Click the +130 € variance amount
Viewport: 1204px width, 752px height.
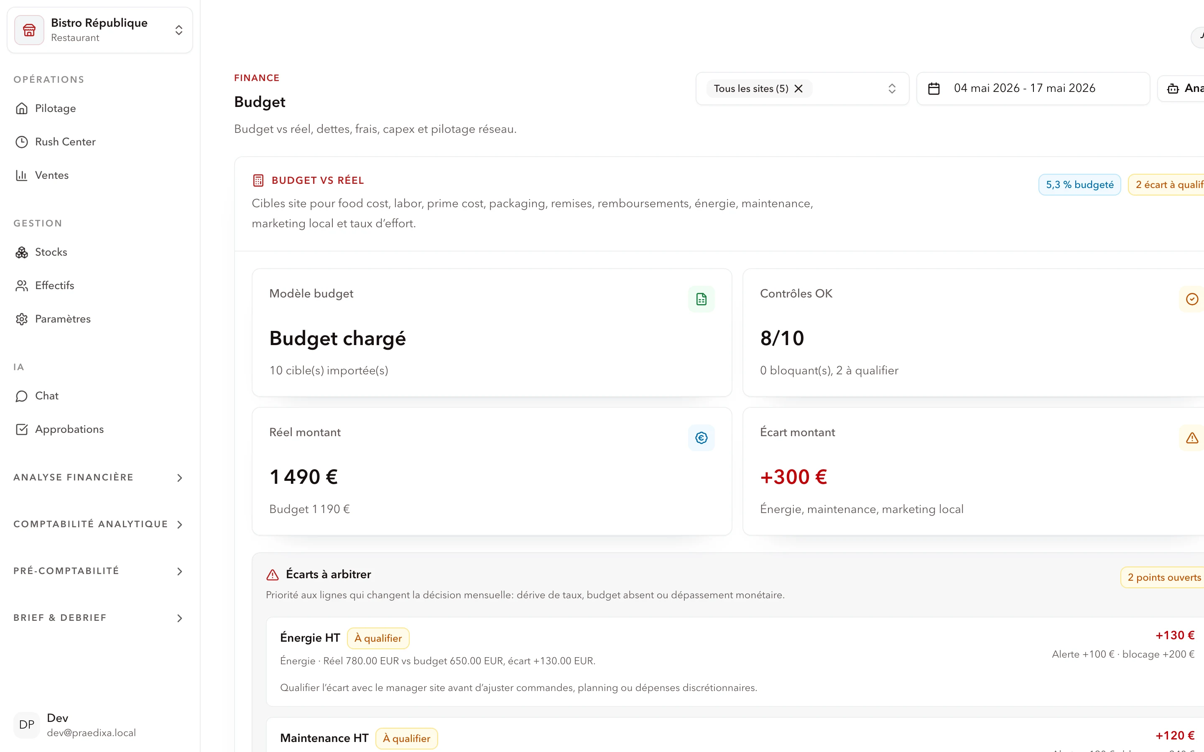tap(1175, 635)
